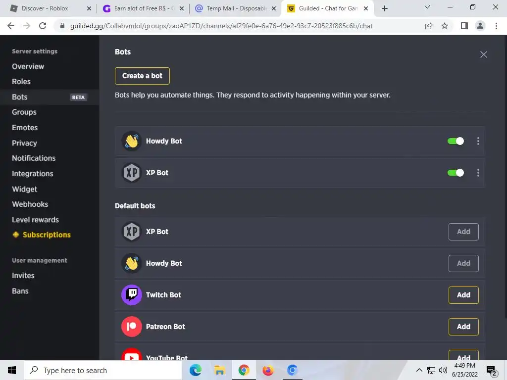Open the Webhooks settings section
507x380 pixels.
30,204
